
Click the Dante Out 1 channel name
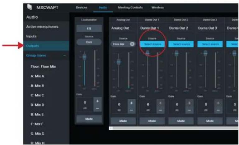click(x=149, y=28)
